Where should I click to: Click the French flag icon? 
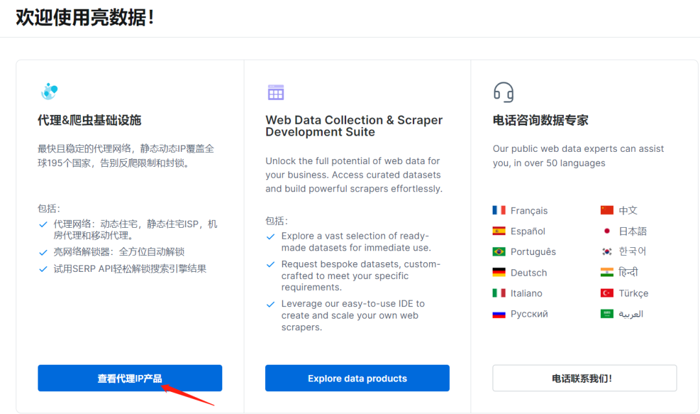coord(499,210)
